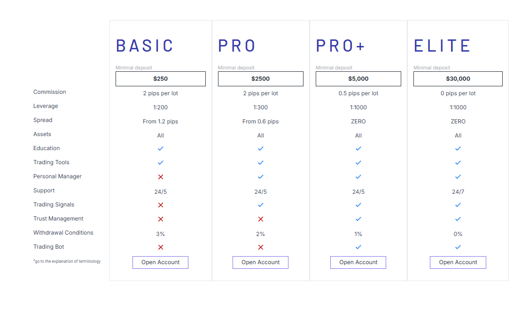
Task: Open Account for the Pro plan
Action: (261, 262)
